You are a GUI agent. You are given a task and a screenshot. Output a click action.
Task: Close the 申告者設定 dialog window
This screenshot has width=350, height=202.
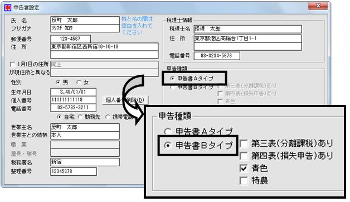point(318,6)
